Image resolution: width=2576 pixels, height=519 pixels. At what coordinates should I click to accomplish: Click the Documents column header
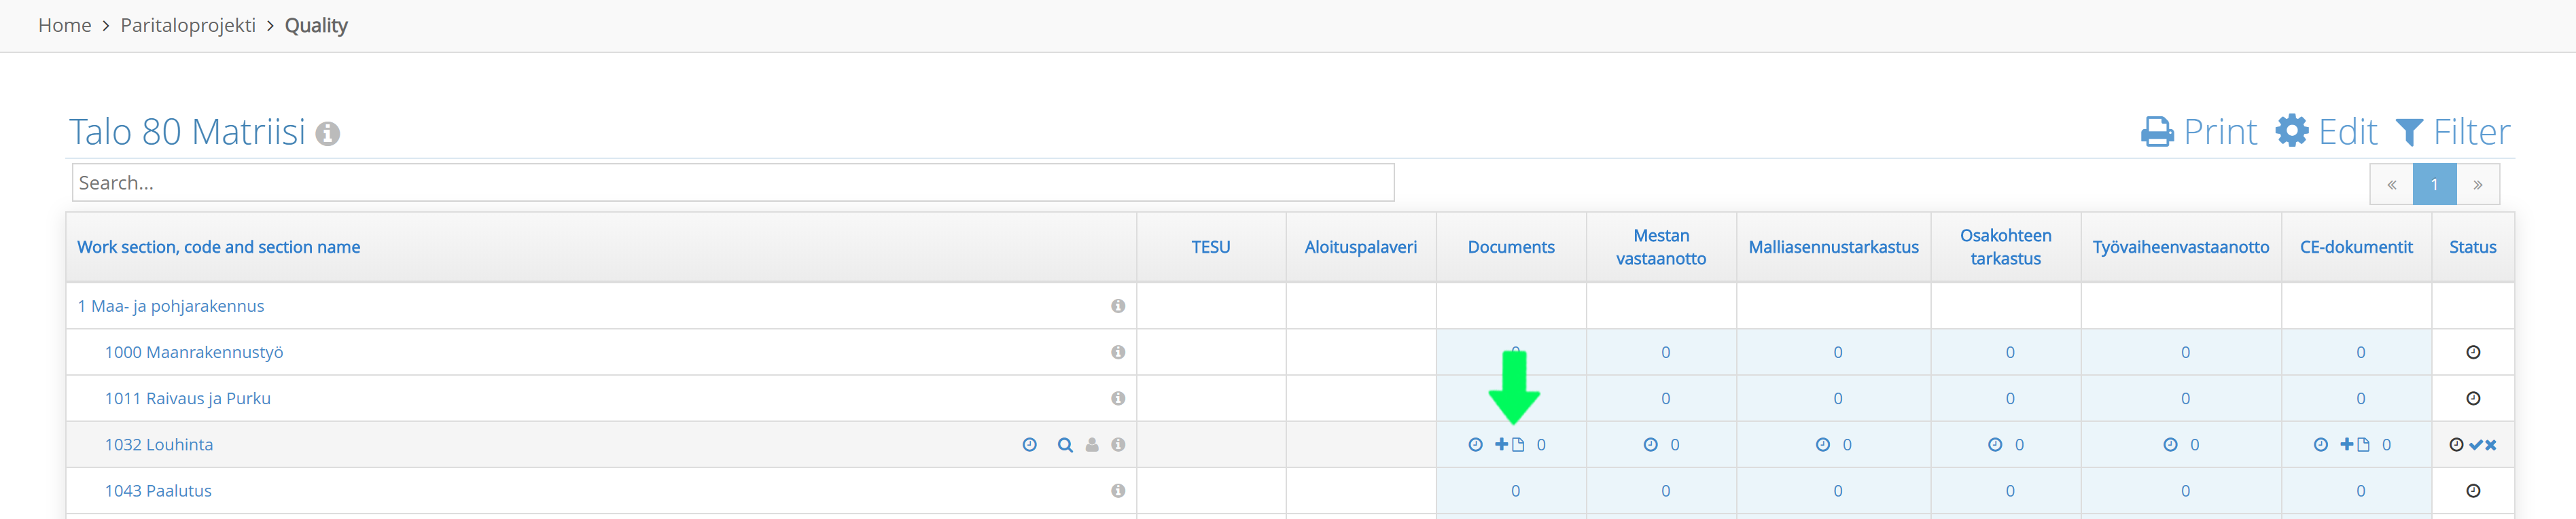[1511, 247]
